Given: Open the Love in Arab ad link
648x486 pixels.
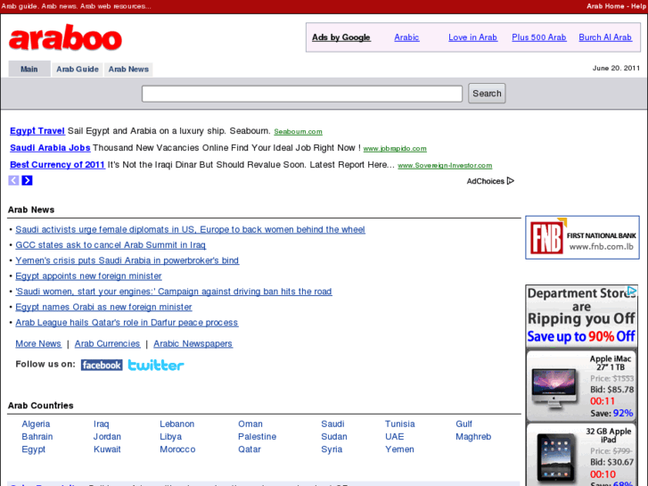Looking at the screenshot, I should pos(472,37).
